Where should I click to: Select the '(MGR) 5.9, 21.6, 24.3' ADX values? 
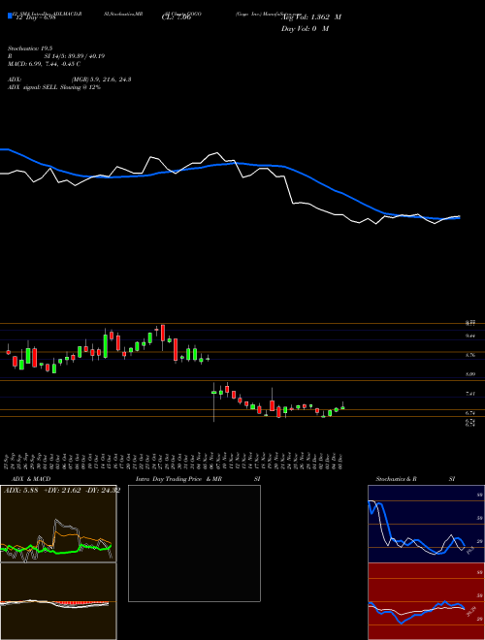tap(101, 80)
